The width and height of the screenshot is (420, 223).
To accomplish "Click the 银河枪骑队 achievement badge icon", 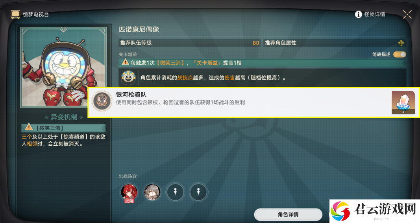I will [102, 101].
